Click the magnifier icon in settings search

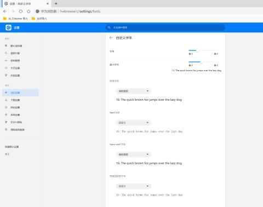[109, 27]
